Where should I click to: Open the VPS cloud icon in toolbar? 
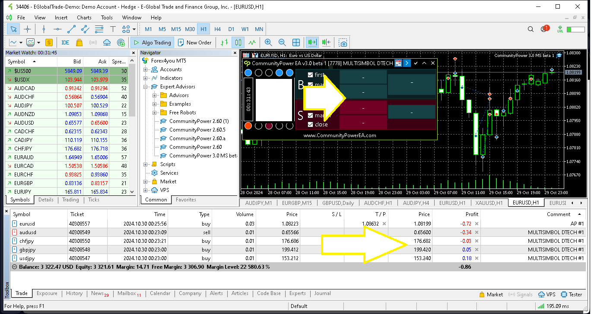tap(107, 43)
